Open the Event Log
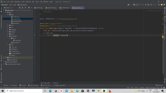 click(159, 85)
